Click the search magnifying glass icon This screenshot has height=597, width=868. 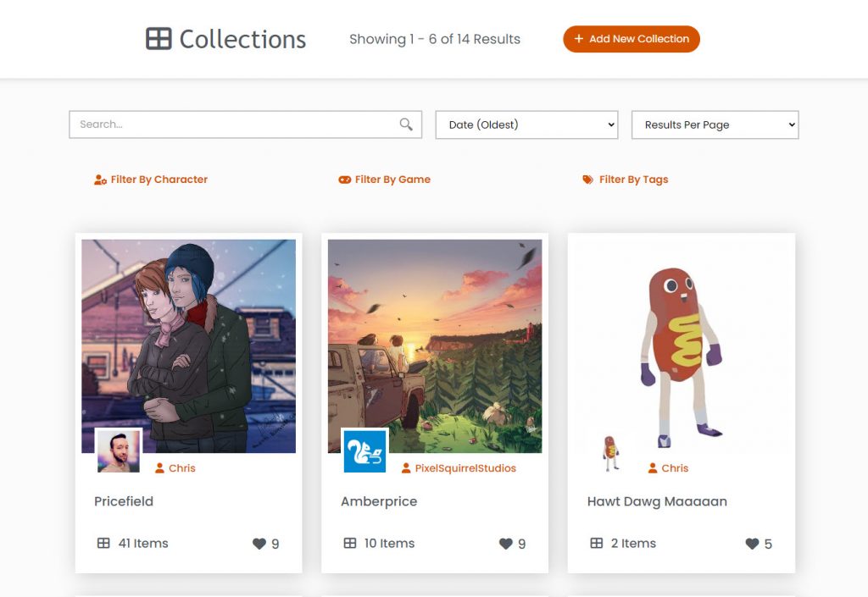tap(405, 124)
